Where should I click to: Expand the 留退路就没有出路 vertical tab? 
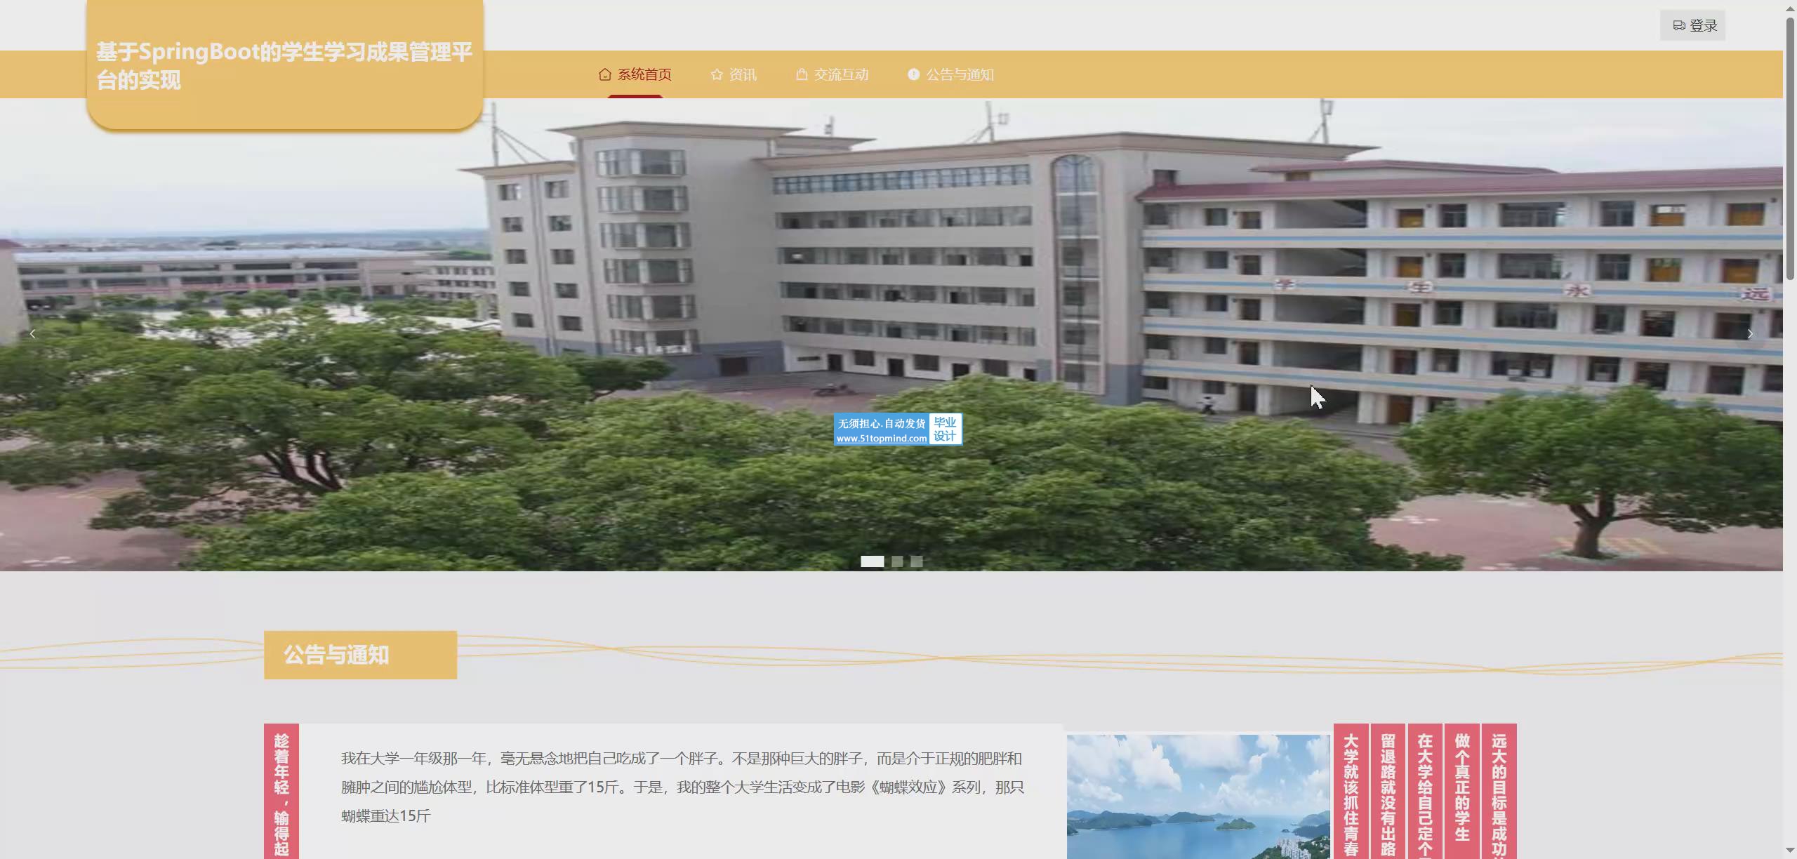(1388, 793)
